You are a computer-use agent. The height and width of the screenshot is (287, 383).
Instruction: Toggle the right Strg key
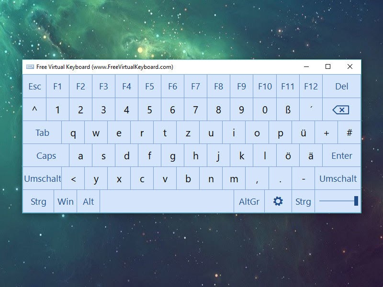[x=303, y=201]
